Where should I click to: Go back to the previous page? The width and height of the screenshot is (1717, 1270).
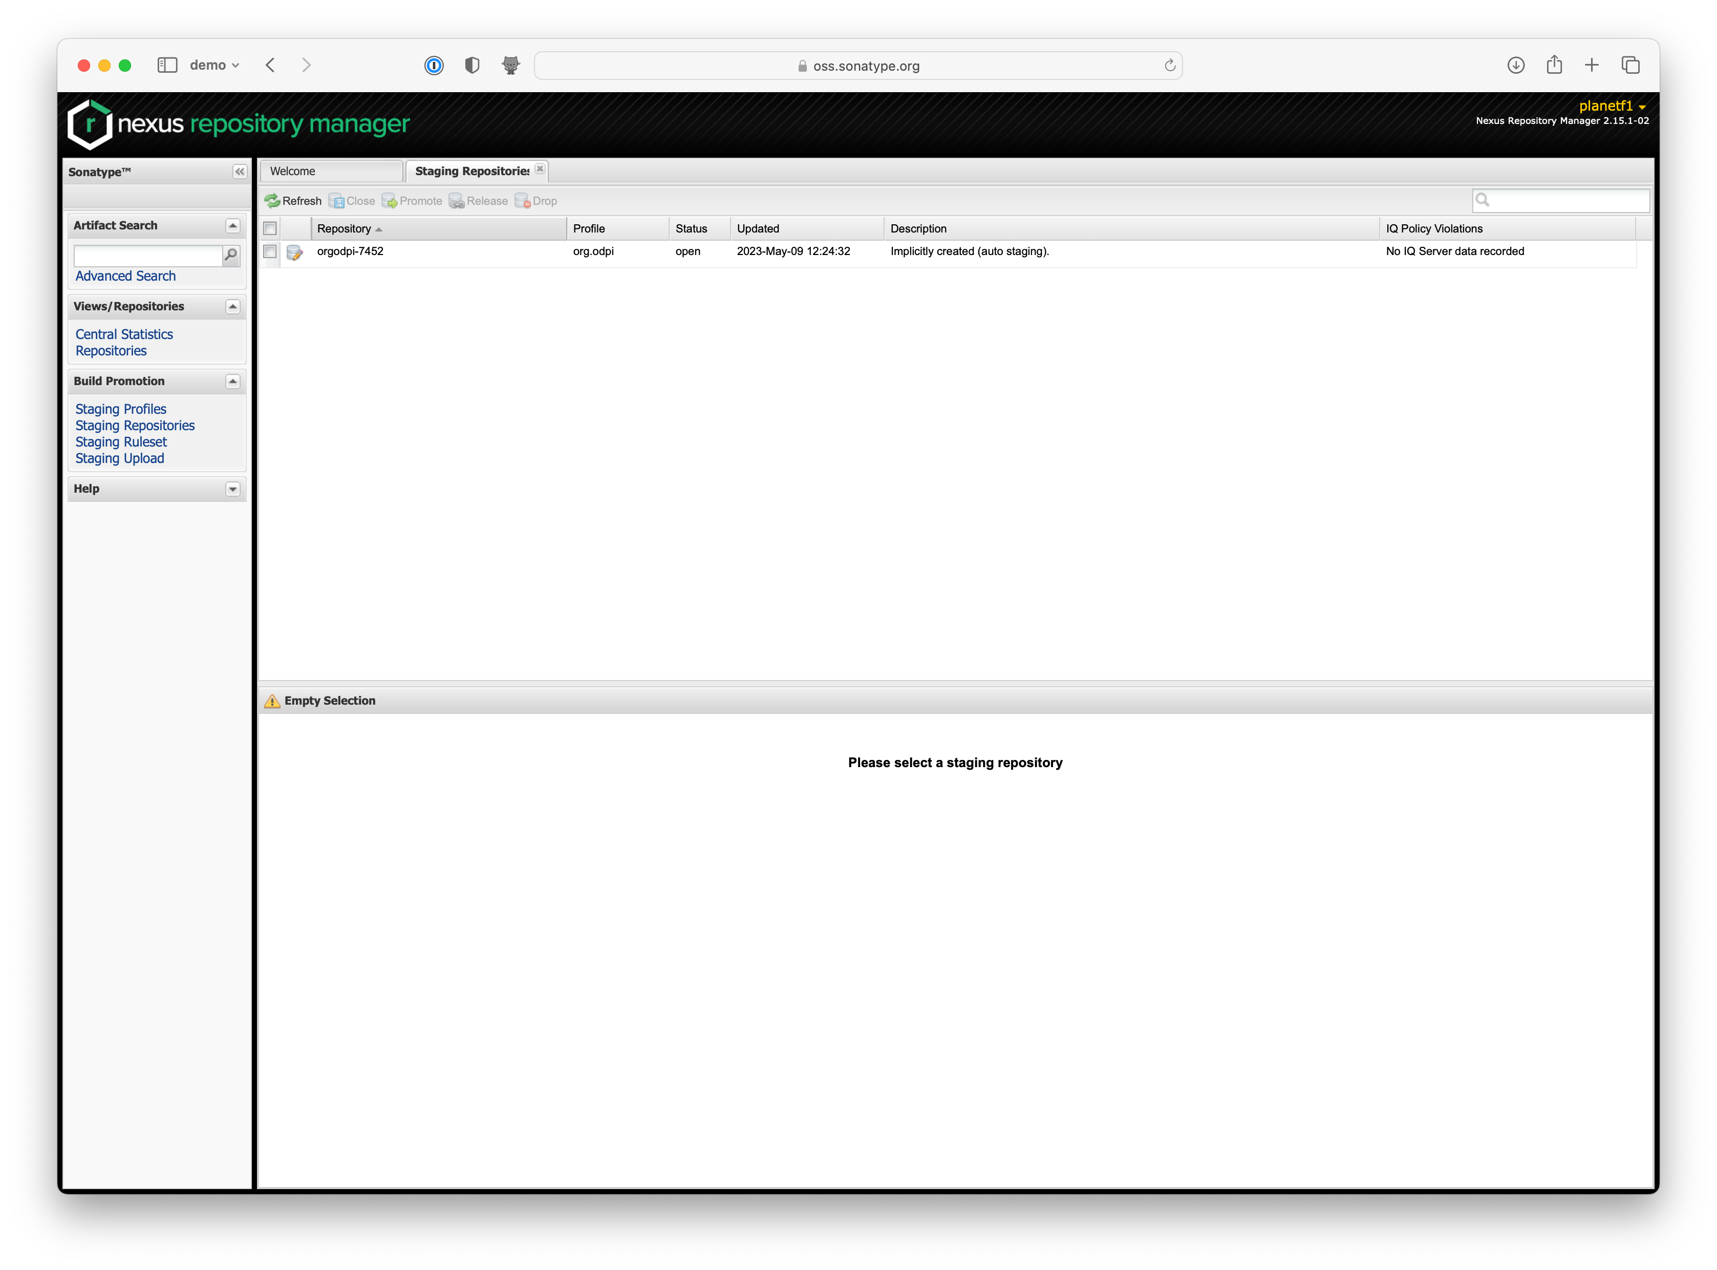tap(270, 66)
